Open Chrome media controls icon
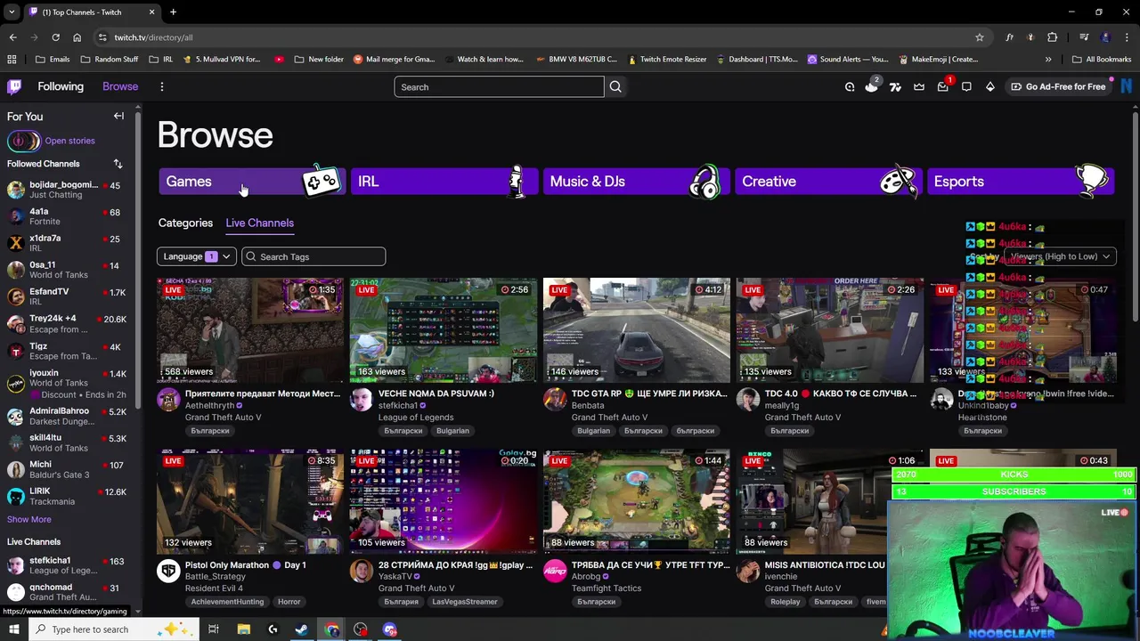 pyautogui.click(x=1084, y=37)
